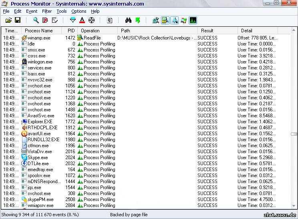This screenshot has height=219, width=298.
Task: Click the Open log file toolbar icon
Action: click(x=8, y=20)
